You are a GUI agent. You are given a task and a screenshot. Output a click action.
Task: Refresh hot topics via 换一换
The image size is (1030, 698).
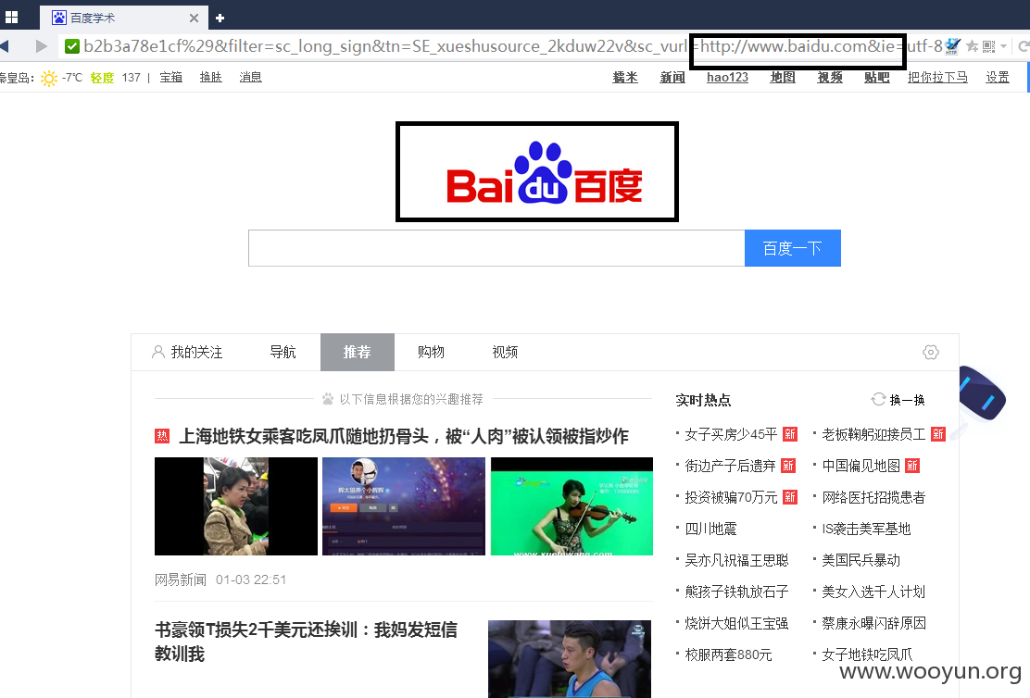898,400
